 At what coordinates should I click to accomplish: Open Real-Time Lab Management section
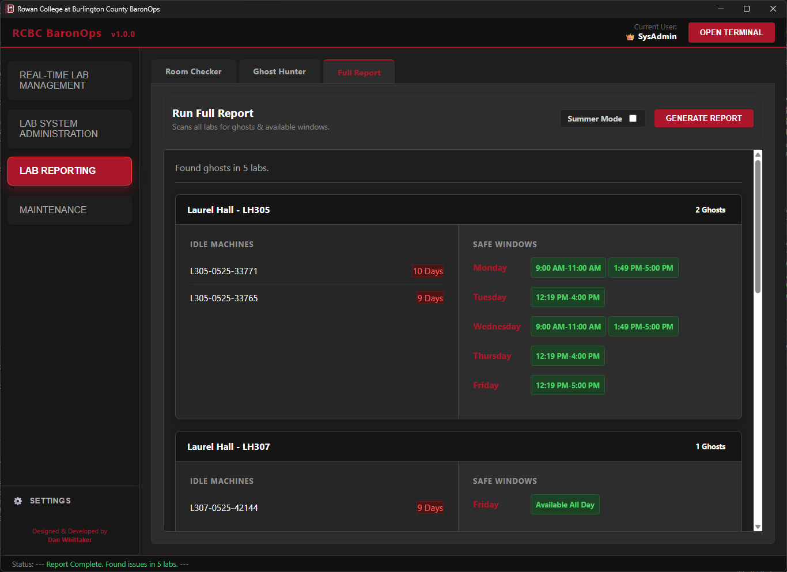(x=69, y=80)
